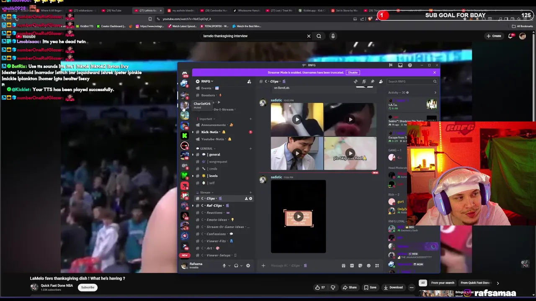Click the invite members icon beside RNFG
This screenshot has width=536, height=301.
249,82
